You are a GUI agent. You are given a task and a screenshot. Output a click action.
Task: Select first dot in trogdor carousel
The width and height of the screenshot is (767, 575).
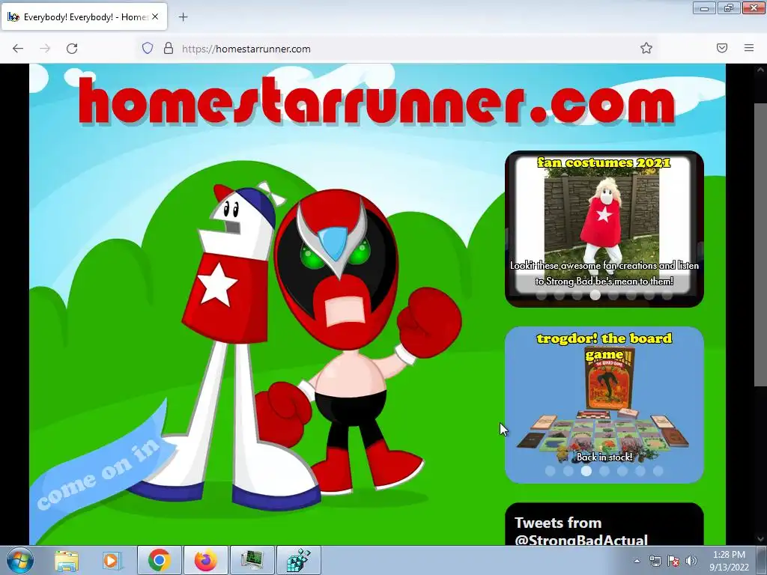(x=551, y=471)
